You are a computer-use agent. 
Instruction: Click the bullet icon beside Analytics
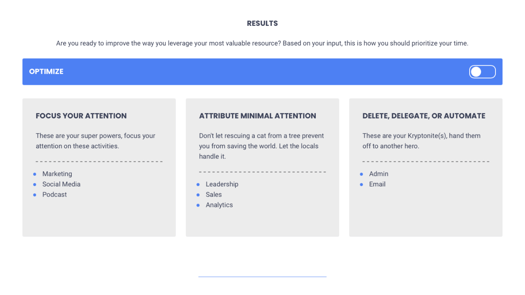pos(198,205)
